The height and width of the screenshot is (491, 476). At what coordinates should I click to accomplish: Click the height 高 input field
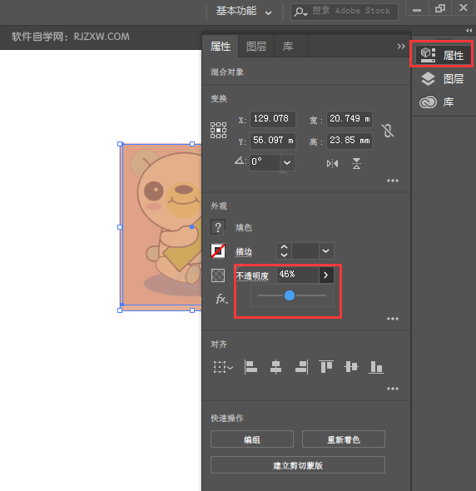click(x=350, y=141)
